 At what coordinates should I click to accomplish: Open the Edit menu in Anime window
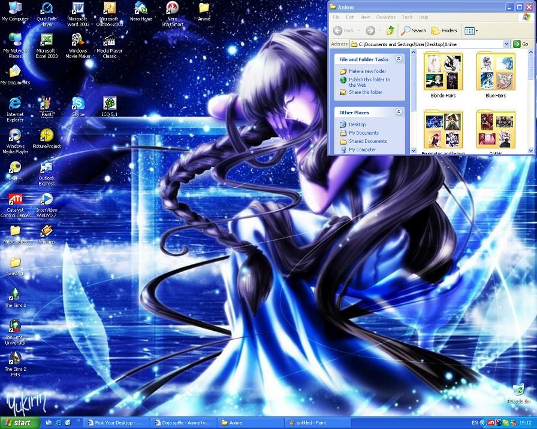pyautogui.click(x=349, y=17)
